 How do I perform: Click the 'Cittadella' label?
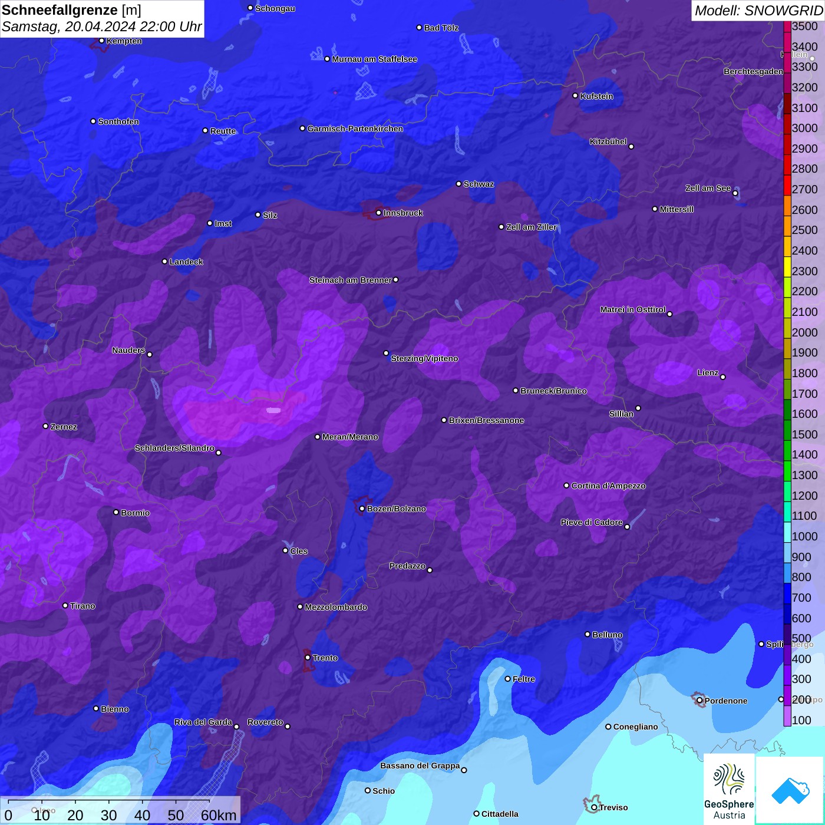(500, 814)
